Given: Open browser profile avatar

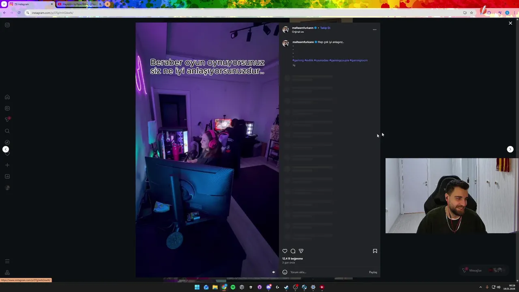Looking at the screenshot, I should (507, 13).
